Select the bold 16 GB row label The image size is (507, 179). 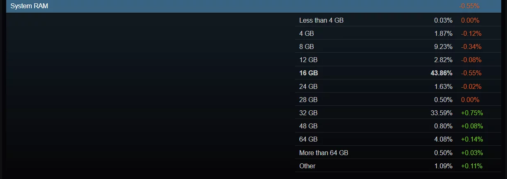309,73
